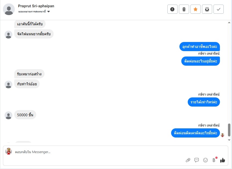Click the scrollbar down arrow
This screenshot has width=232, height=169.
pyautogui.click(x=229, y=140)
